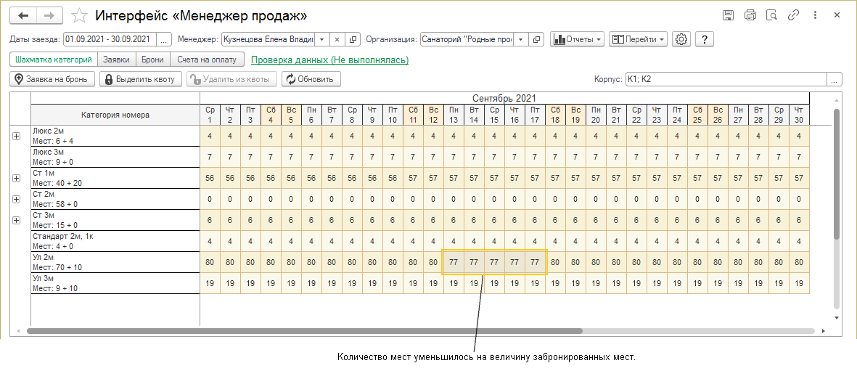Switch to the Заявки tab
The height and width of the screenshot is (371, 857).
(116, 59)
